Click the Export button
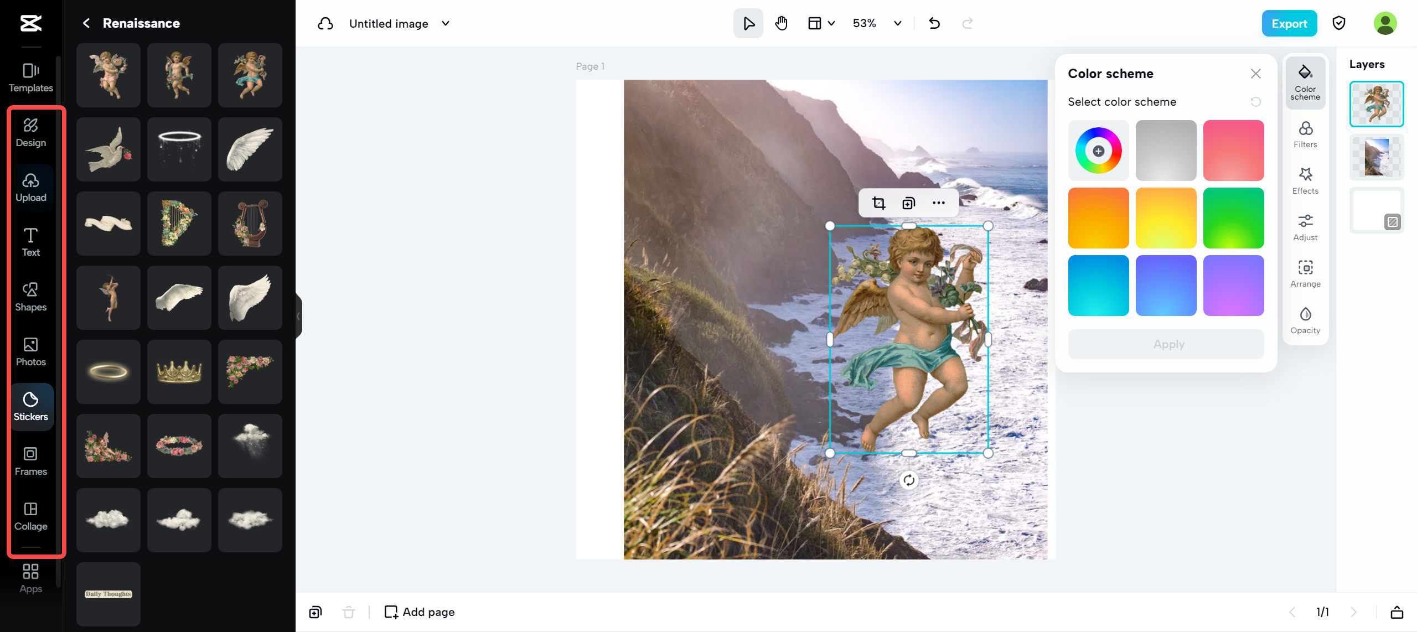Screen dimensions: 1417x632 (1289, 23)
